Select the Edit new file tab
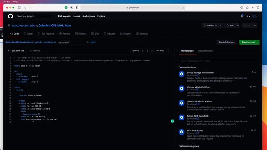Screen dimensions: 267x150 (x=16, y=51)
